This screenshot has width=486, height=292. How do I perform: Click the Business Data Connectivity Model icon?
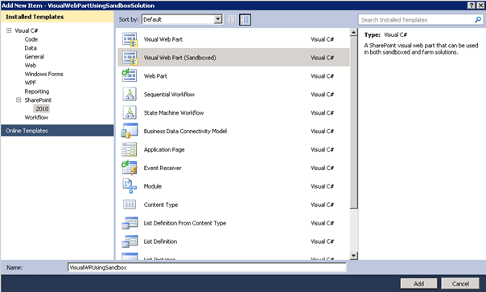coord(130,131)
